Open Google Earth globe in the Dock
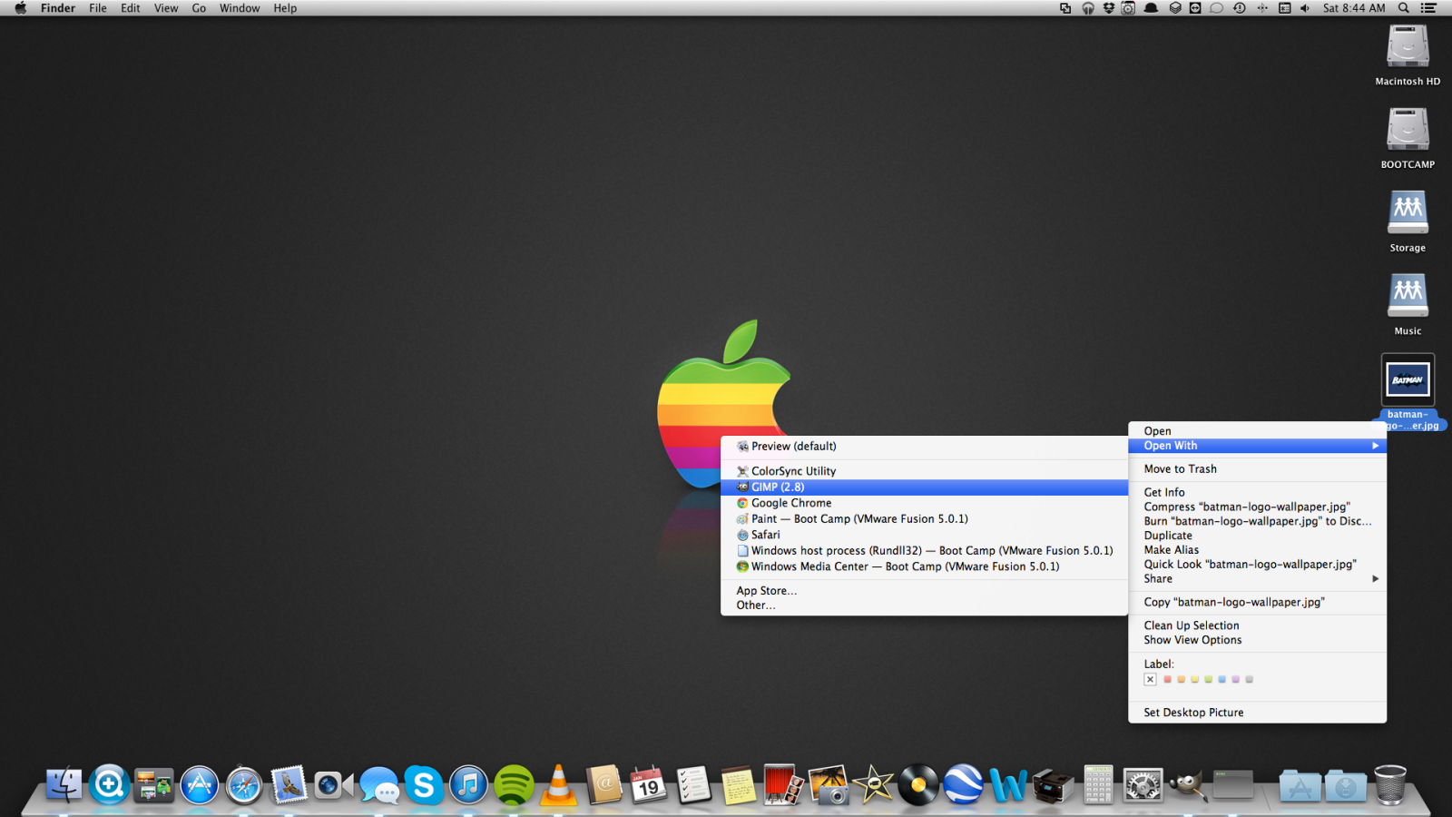This screenshot has height=817, width=1452. point(963,784)
